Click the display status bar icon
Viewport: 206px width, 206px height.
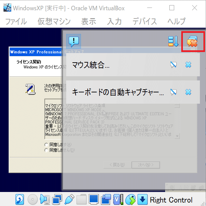click(94, 199)
